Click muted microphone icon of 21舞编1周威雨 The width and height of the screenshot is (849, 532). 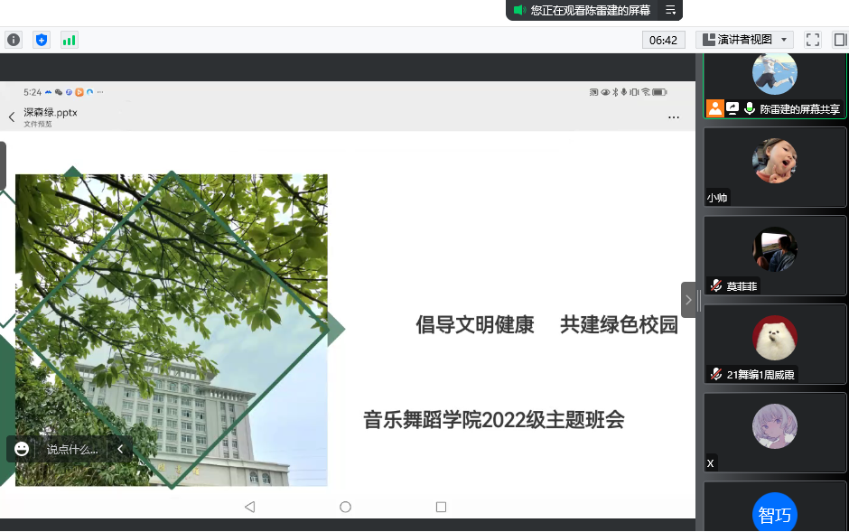[x=716, y=374]
